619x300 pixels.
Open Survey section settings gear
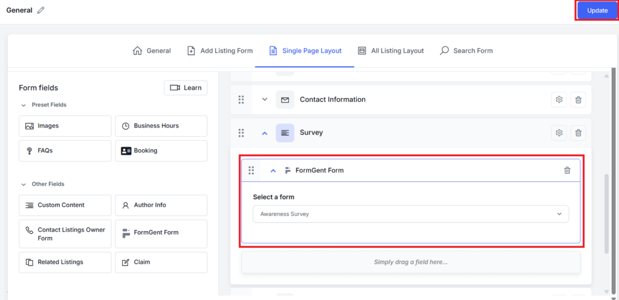[x=559, y=132]
